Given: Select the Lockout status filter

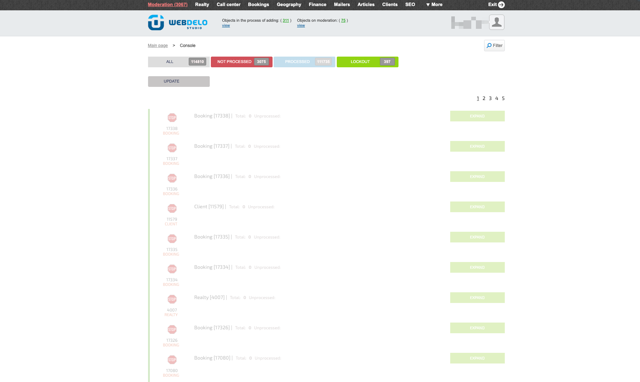Looking at the screenshot, I should 367,62.
